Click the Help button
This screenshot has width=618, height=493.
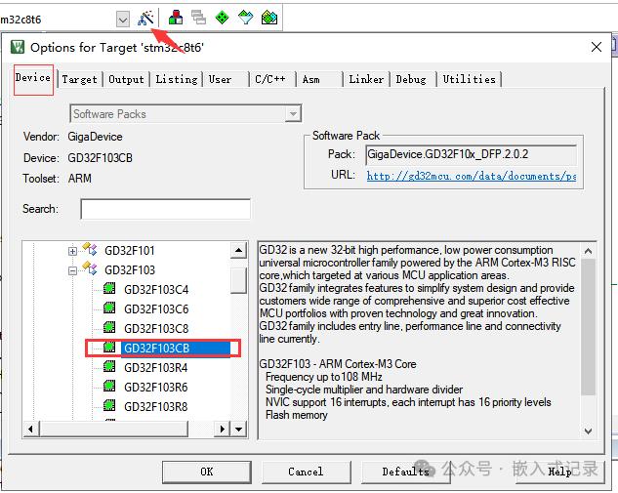(x=559, y=472)
